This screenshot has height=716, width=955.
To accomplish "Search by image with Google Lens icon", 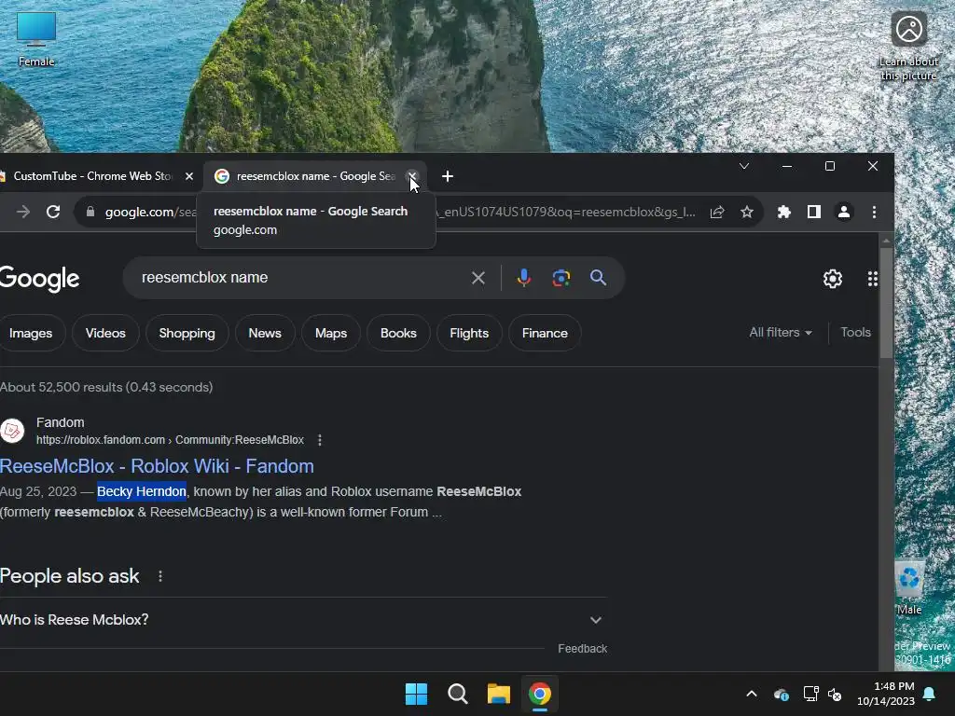I will point(561,278).
